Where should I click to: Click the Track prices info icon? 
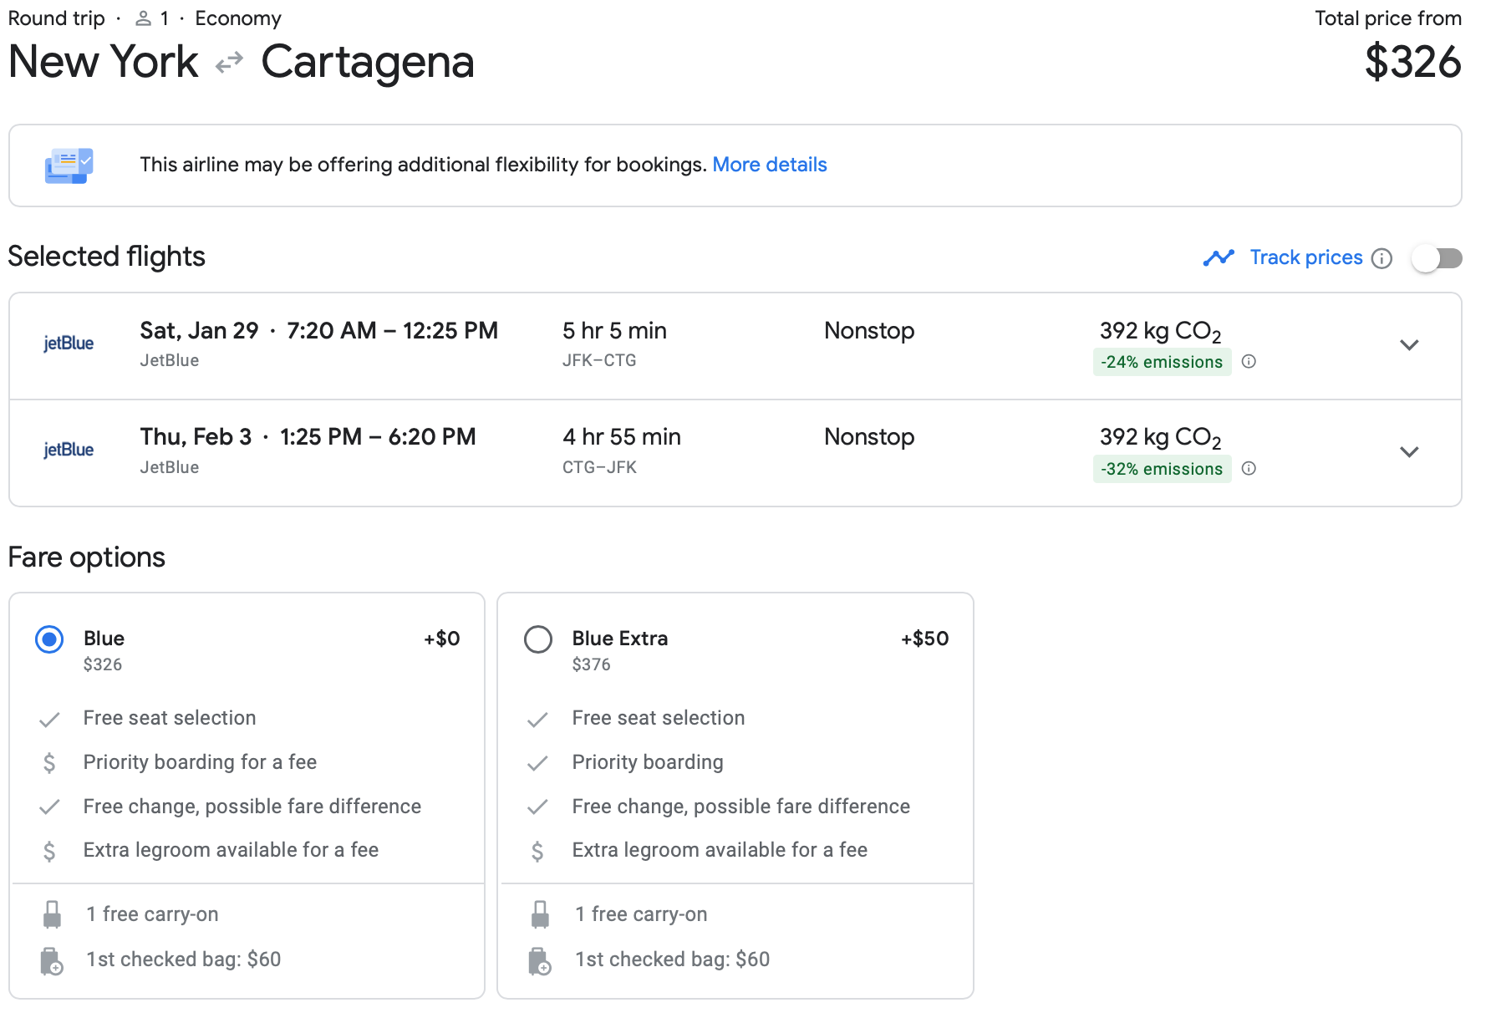click(x=1382, y=258)
